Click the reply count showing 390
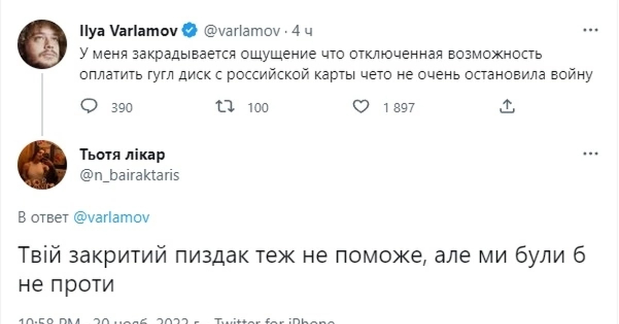Viewport: 619px width, 324px height. tap(121, 108)
